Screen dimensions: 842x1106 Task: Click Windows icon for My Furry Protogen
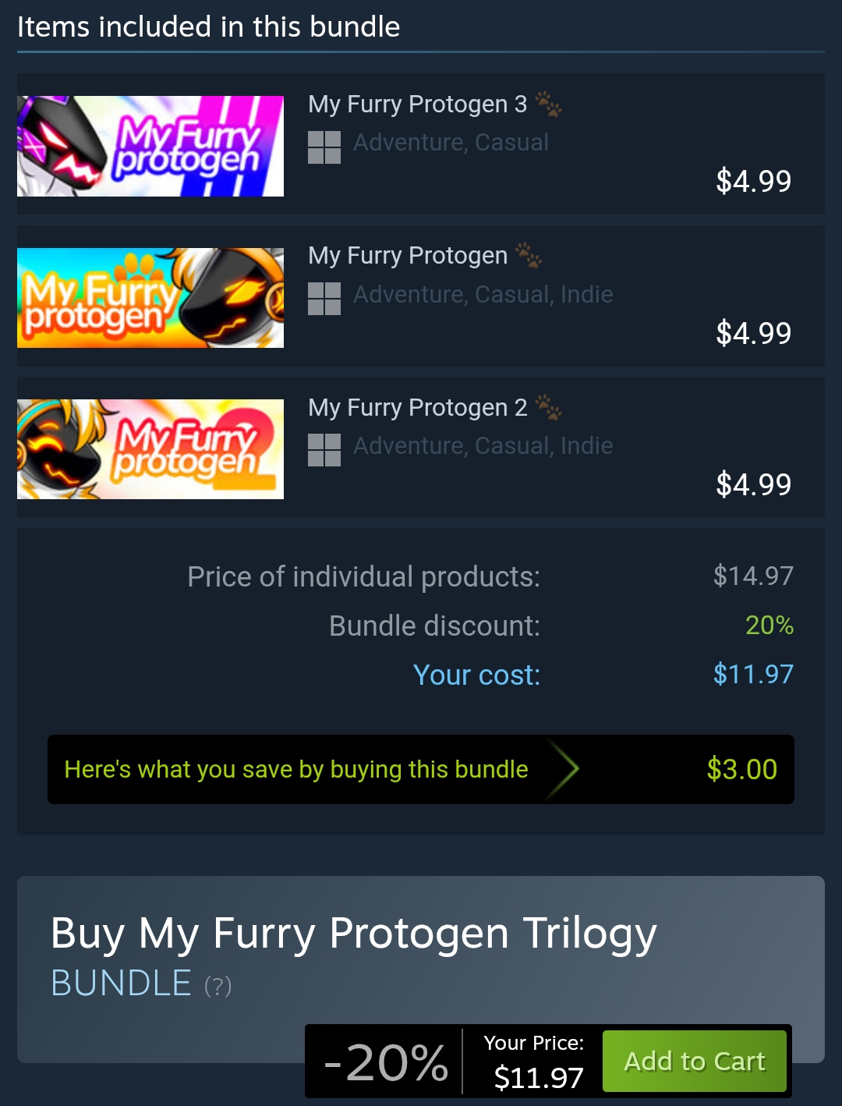[x=324, y=299]
